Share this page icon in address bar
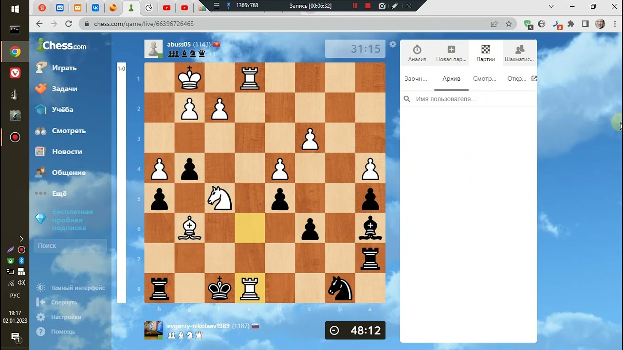 point(494,23)
